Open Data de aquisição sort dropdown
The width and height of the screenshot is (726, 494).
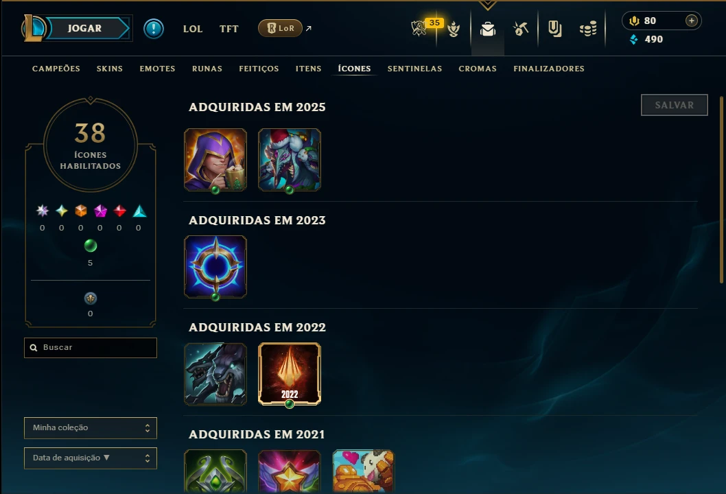click(x=91, y=458)
